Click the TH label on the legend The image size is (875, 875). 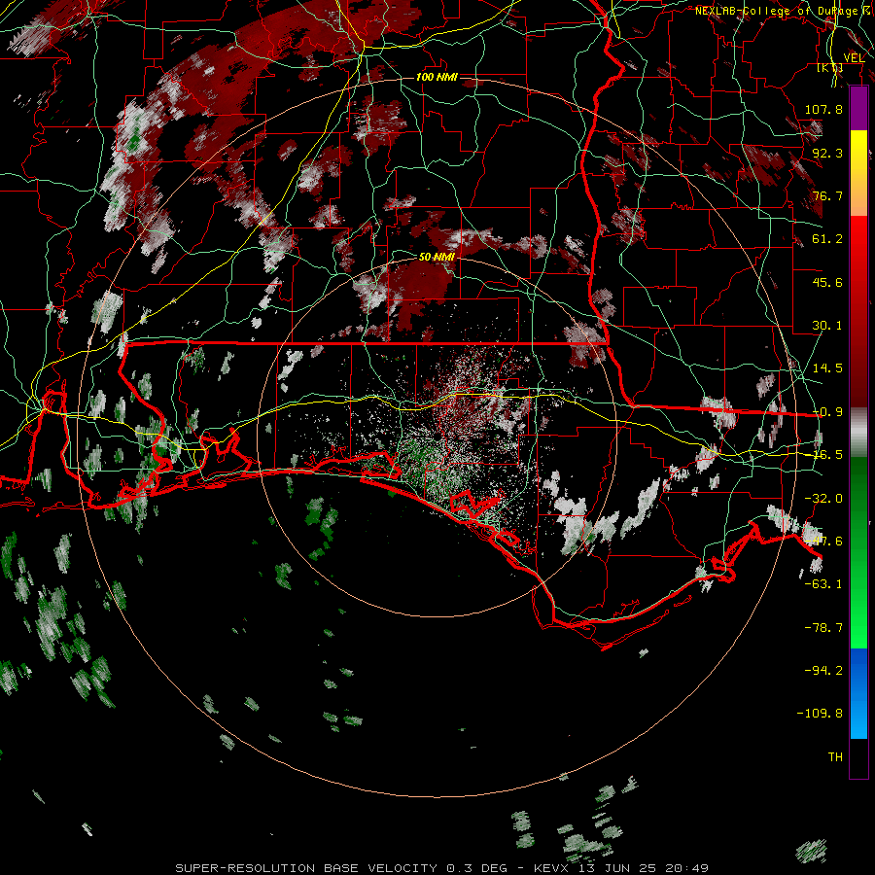[835, 757]
